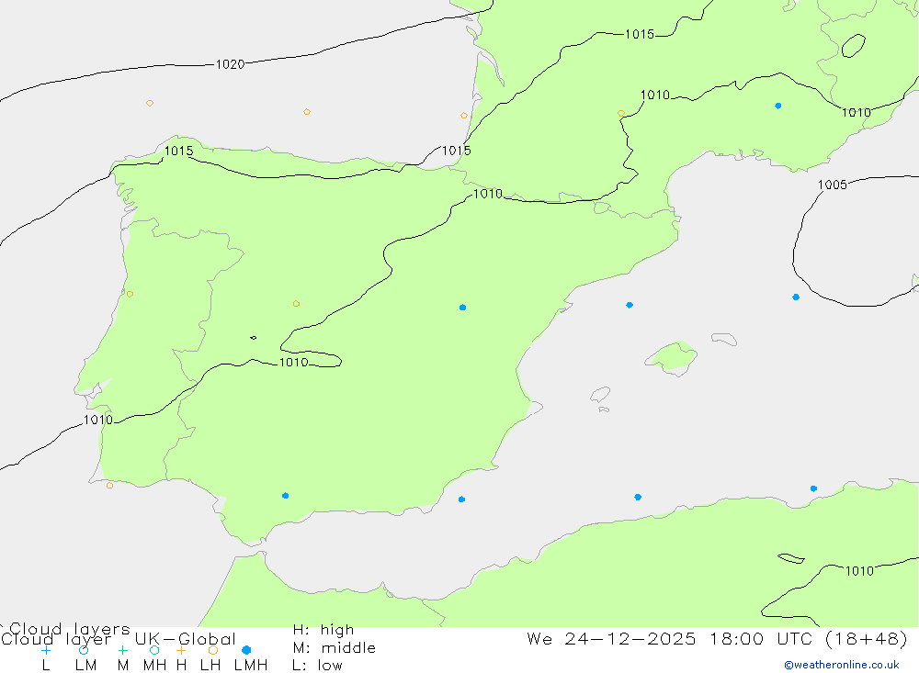Select the 'M: middle' legend text
Viewport: 919px width, 673px height.
tap(335, 648)
